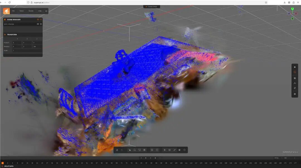Open the File menu
301x168 pixels.
pos(13,11)
